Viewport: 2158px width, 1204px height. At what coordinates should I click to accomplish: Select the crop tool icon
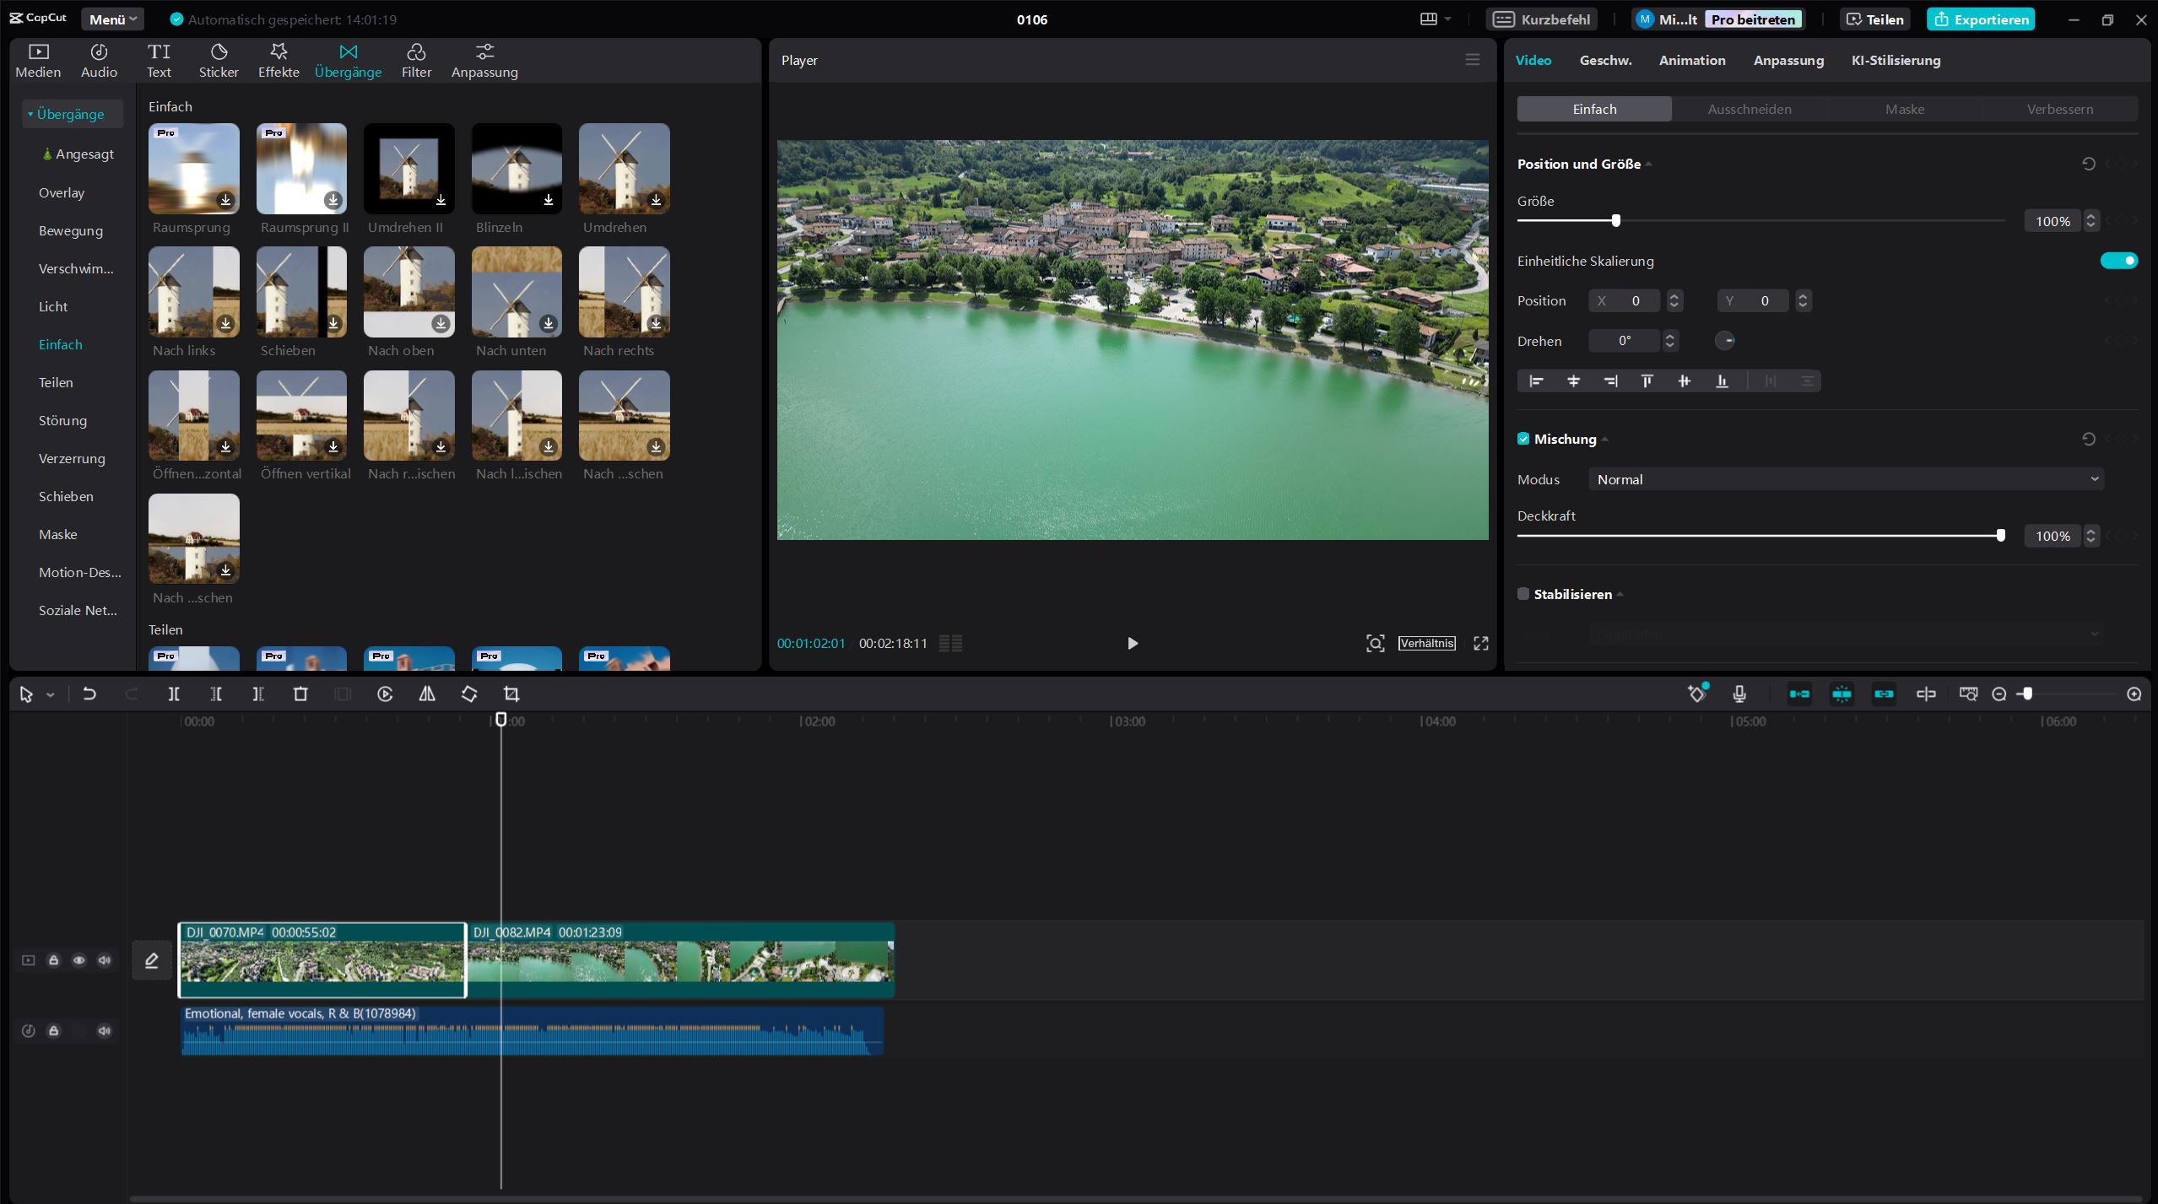511,694
